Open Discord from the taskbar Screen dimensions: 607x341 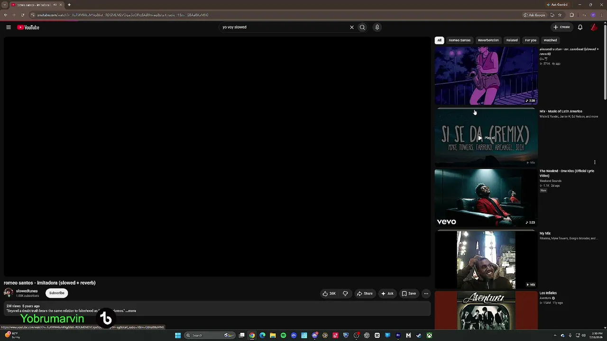[314, 335]
